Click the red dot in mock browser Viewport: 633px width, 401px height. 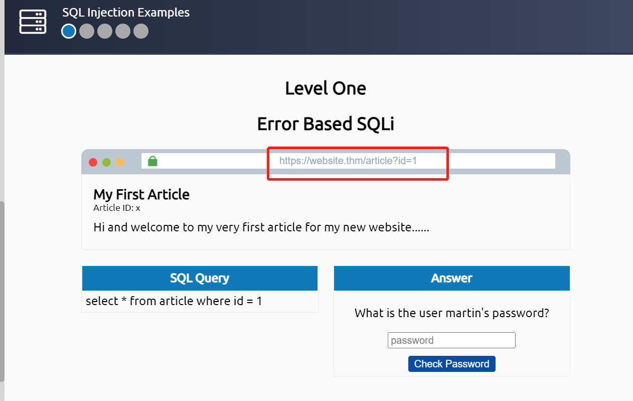93,162
